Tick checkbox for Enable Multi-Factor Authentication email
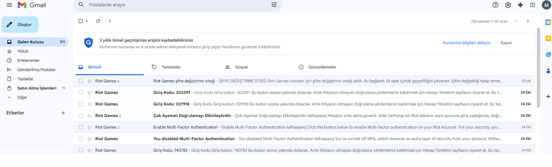Viewport: 552px width, 167px height. [81, 127]
